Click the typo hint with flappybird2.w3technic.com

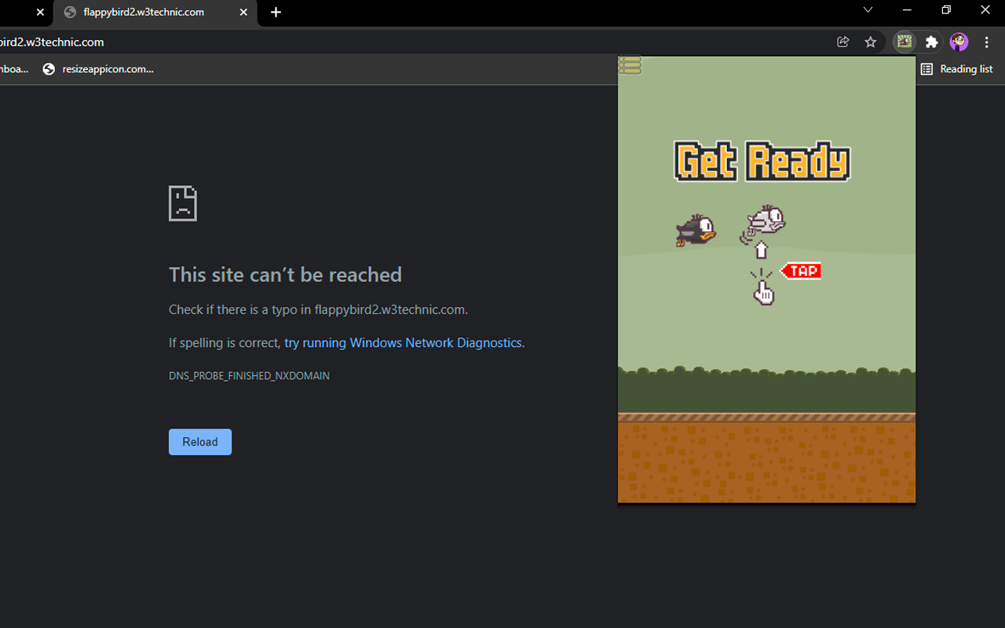click(x=318, y=310)
